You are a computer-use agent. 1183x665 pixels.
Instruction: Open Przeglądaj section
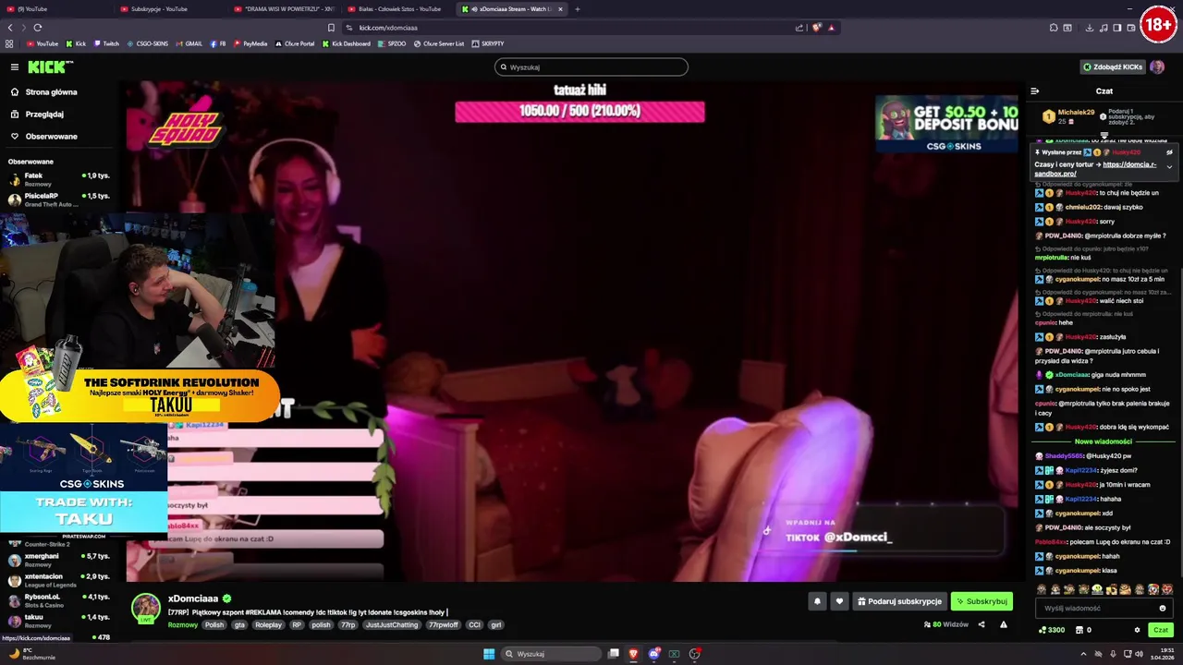pos(44,115)
